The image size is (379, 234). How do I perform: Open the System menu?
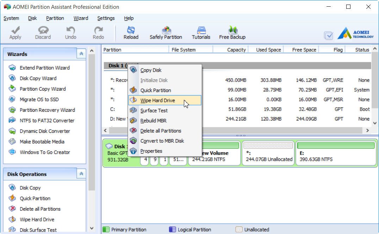tap(11, 18)
